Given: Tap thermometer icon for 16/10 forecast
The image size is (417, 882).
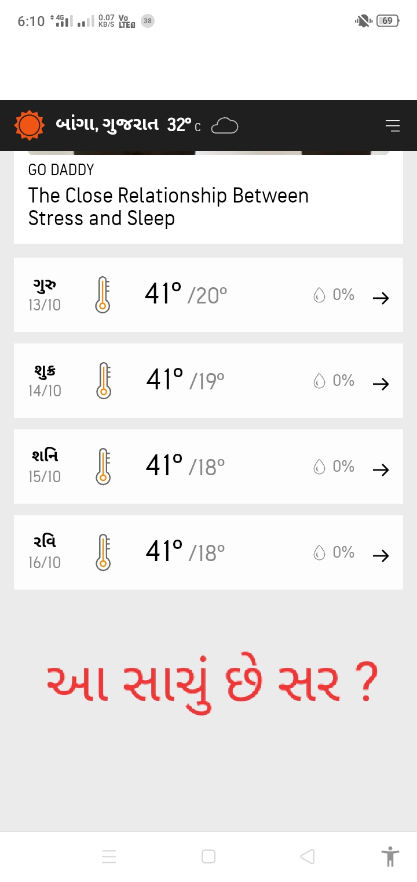Looking at the screenshot, I should (x=104, y=552).
